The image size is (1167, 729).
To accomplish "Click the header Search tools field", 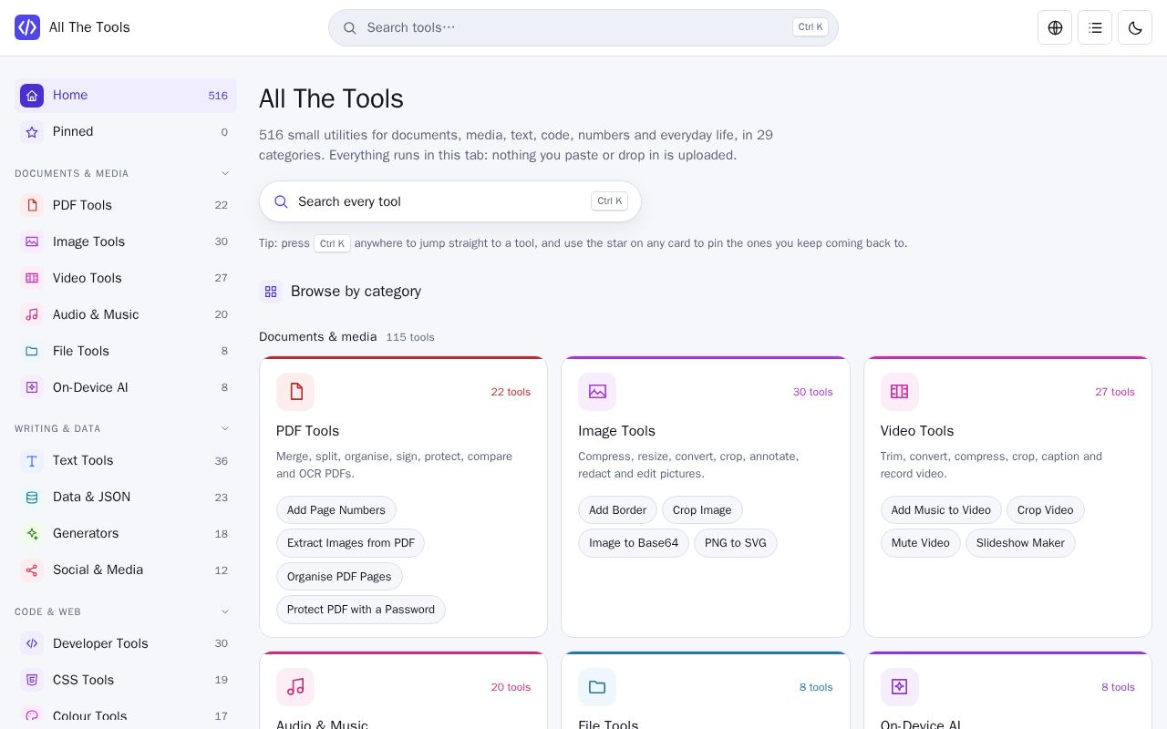I will pos(583,27).
